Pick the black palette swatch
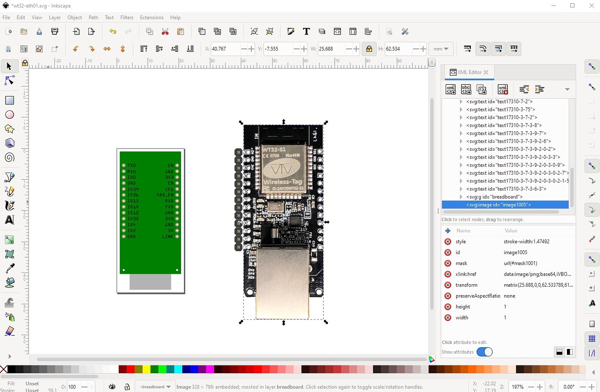This screenshot has width=600, height=392. pos(11,369)
